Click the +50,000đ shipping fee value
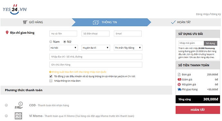Screen dimensions: 222x121 [x=213, y=89]
